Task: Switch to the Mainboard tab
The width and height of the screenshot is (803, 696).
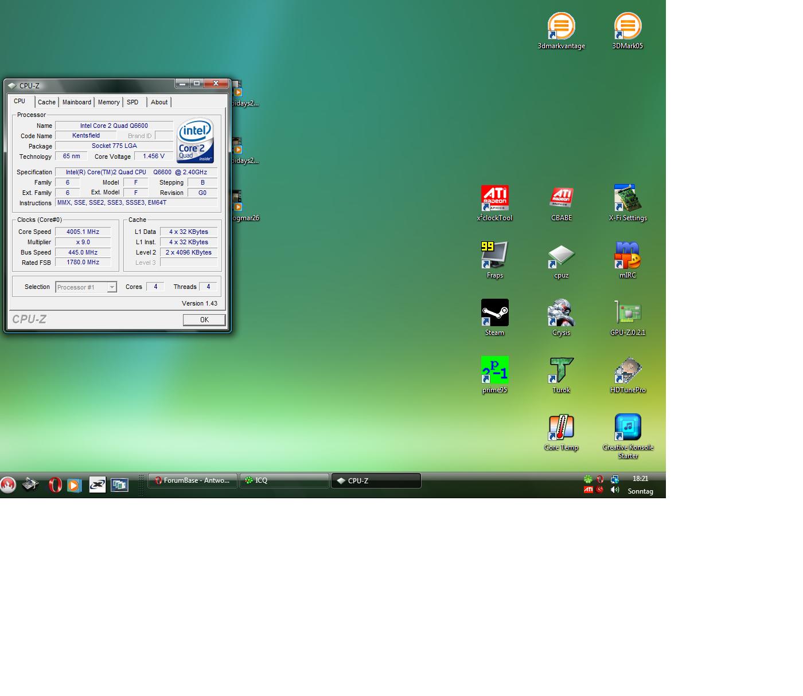Action: (76, 102)
